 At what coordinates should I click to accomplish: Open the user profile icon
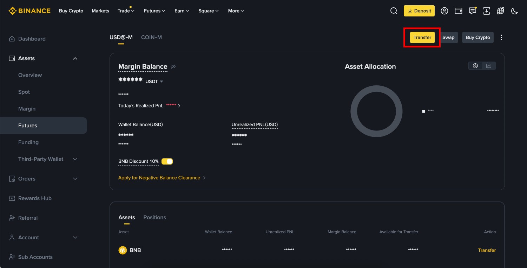pyautogui.click(x=444, y=11)
